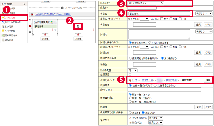This screenshot has width=214, height=126.
Task: Select 表示しない radio for 編集画面でのリンク表示
Action: (143, 113)
